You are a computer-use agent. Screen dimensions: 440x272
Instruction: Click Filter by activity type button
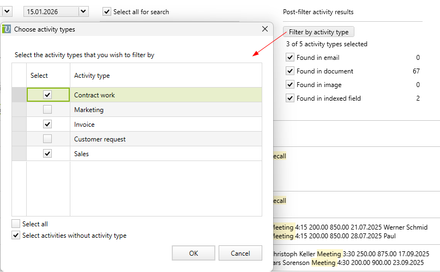[x=318, y=32]
